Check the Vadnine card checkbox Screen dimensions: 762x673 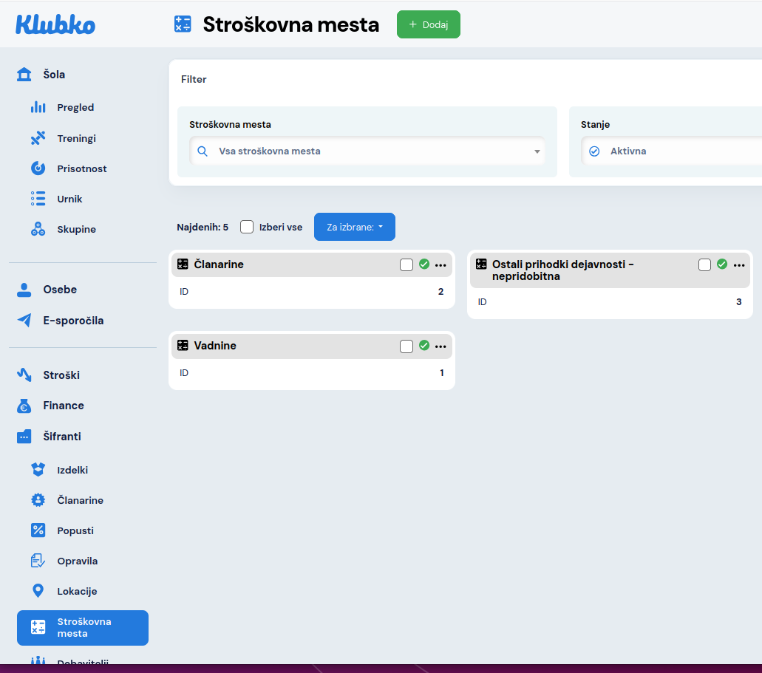[x=406, y=346]
